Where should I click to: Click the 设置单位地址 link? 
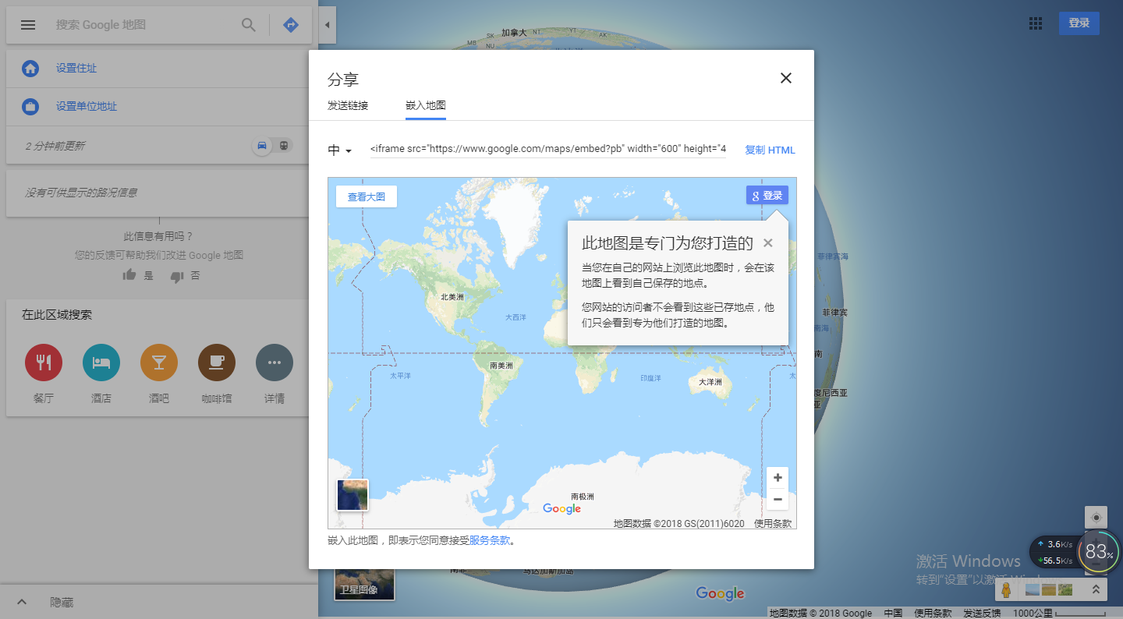click(x=87, y=107)
